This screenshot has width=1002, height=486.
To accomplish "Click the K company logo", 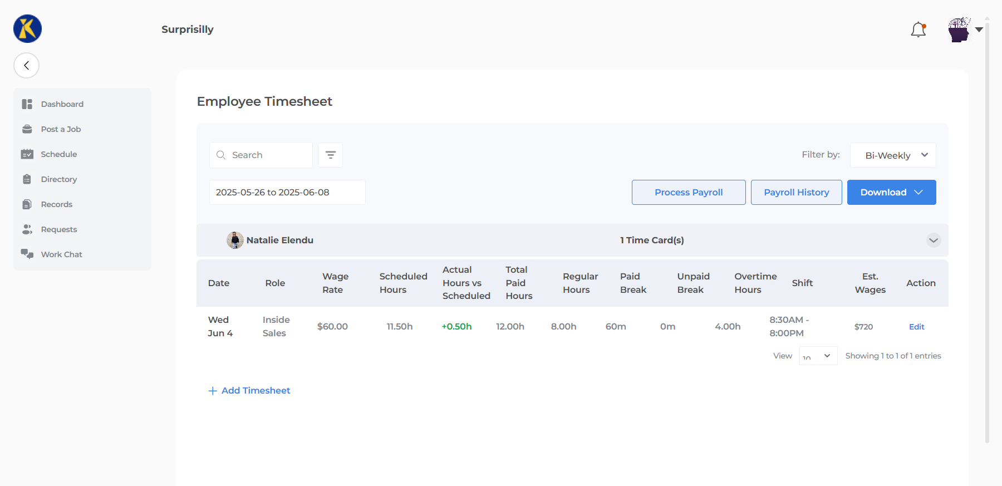I will click(x=27, y=29).
